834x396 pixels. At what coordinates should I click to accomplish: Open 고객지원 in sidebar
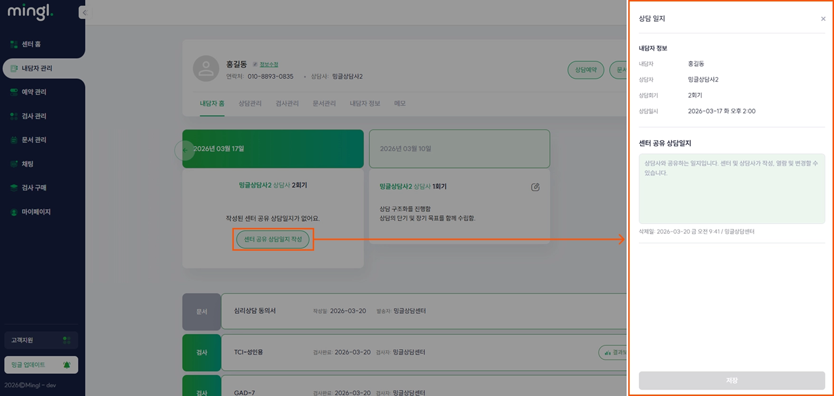click(41, 340)
